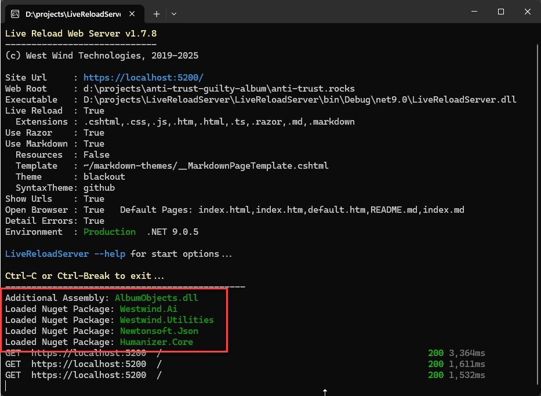Click the LiveReloadServer.dll executable path

pyautogui.click(x=300, y=100)
